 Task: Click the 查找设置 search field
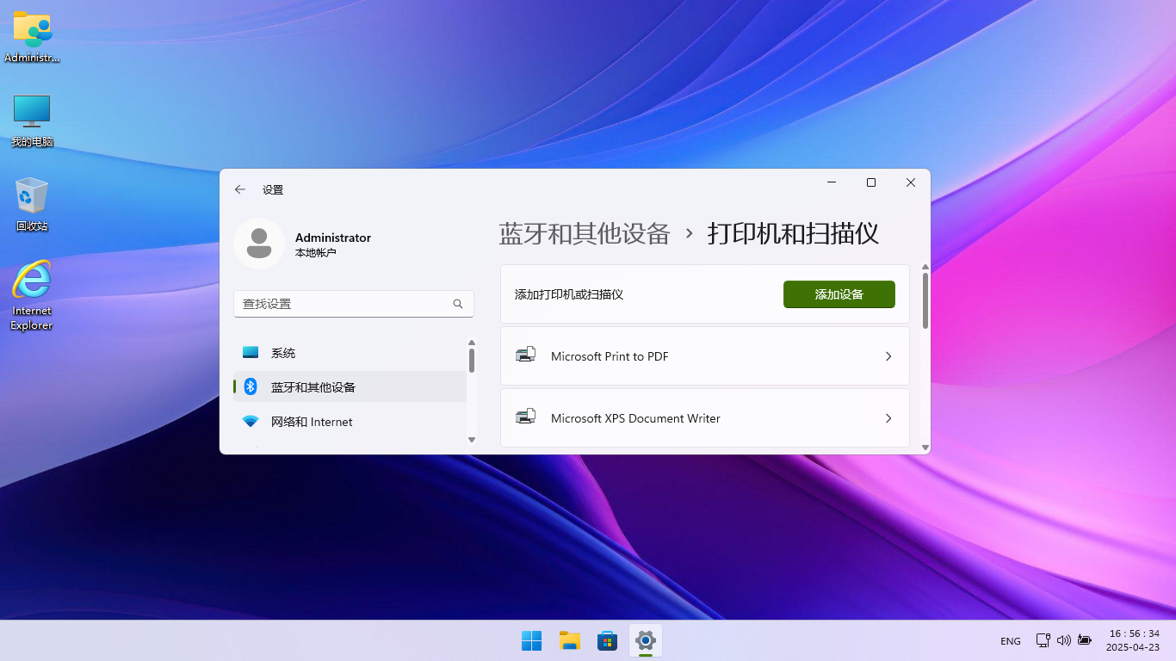point(354,304)
